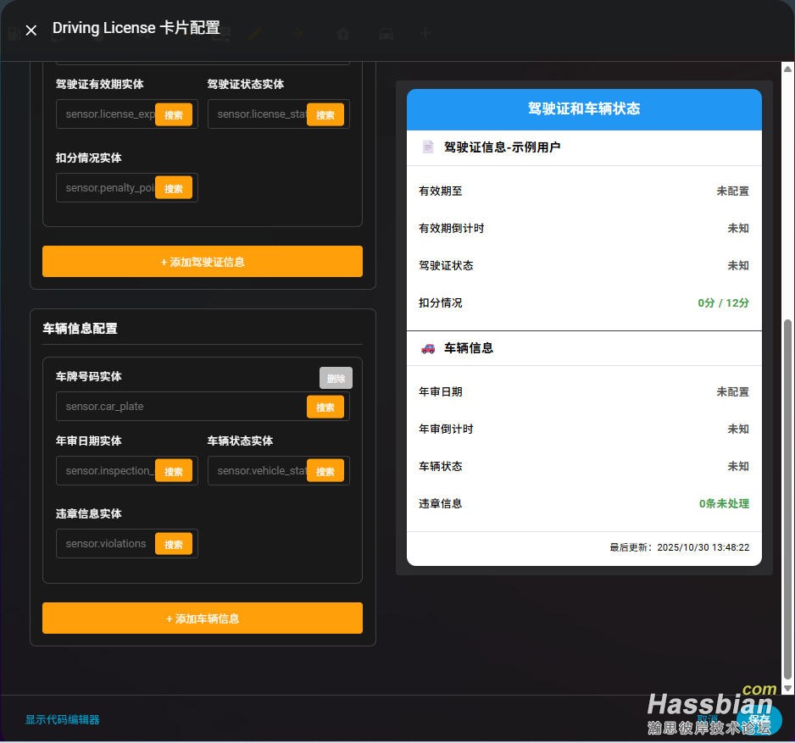Focus the sensor.violations input field
Screen dimensions: 795x743
point(108,544)
